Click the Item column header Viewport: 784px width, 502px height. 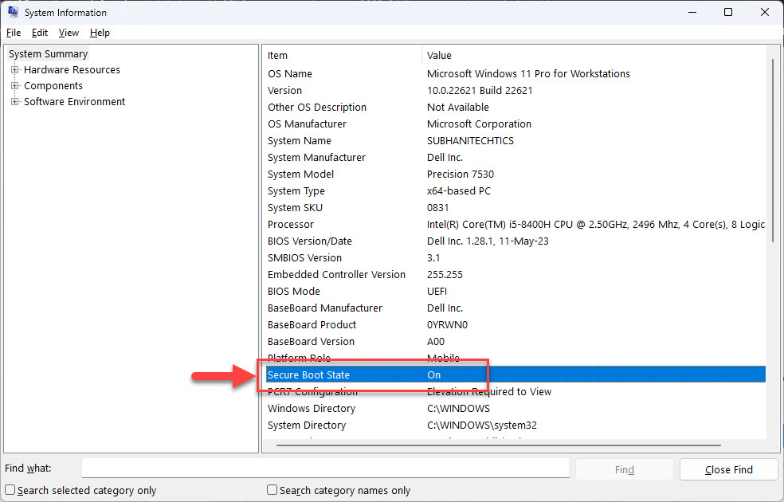tap(343, 56)
